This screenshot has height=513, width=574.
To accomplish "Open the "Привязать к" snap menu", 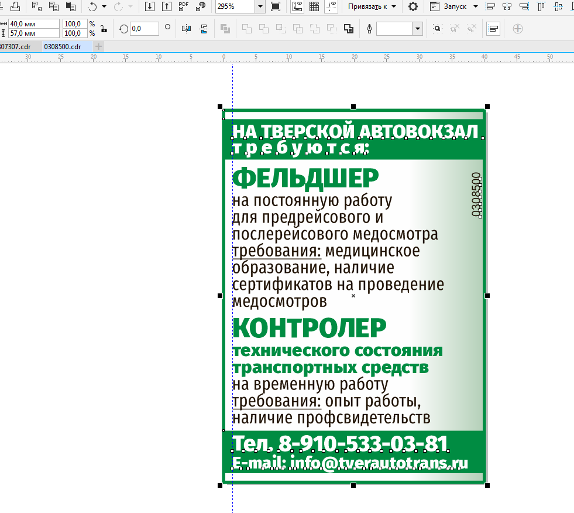I will pyautogui.click(x=372, y=6).
